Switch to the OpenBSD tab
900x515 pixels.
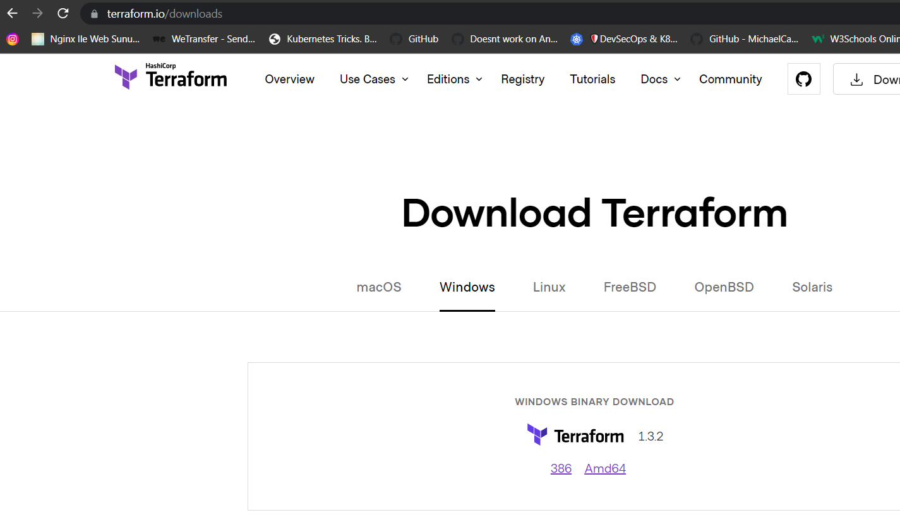pos(724,287)
